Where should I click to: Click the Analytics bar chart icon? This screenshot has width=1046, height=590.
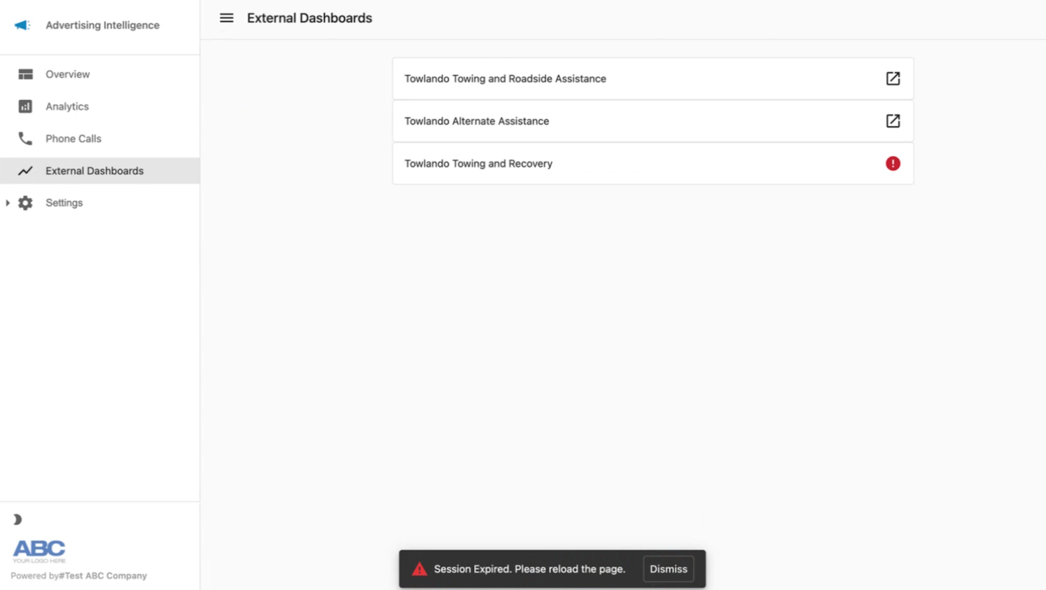coord(25,106)
